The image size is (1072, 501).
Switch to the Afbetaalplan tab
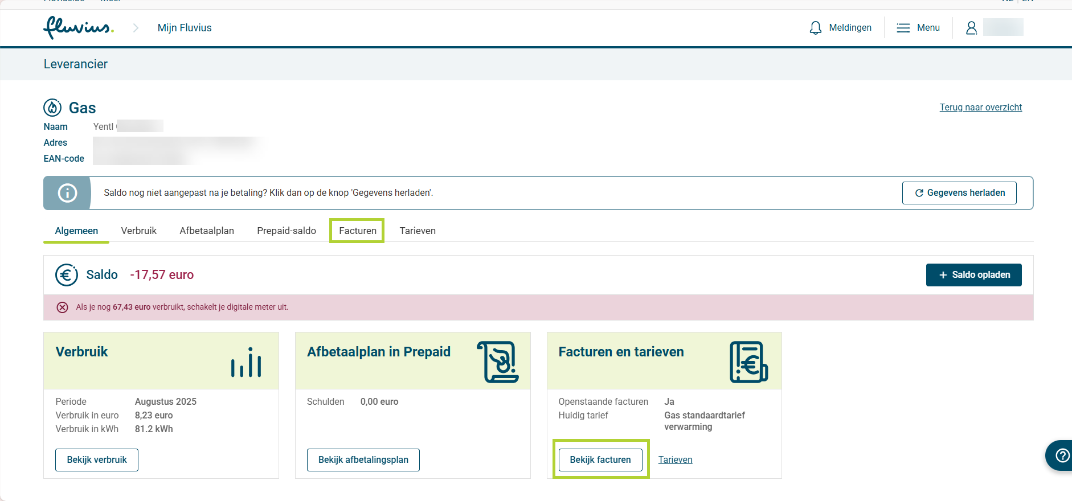click(207, 231)
